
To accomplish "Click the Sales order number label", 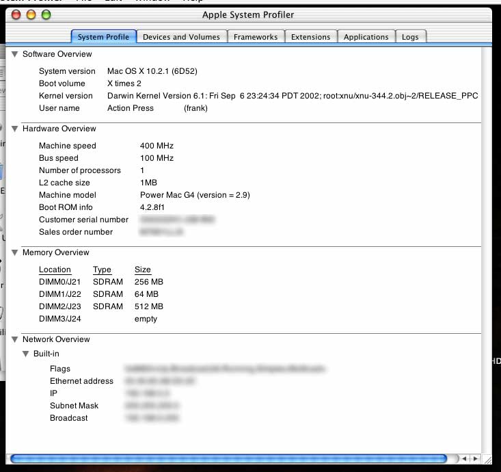I will tap(76, 232).
